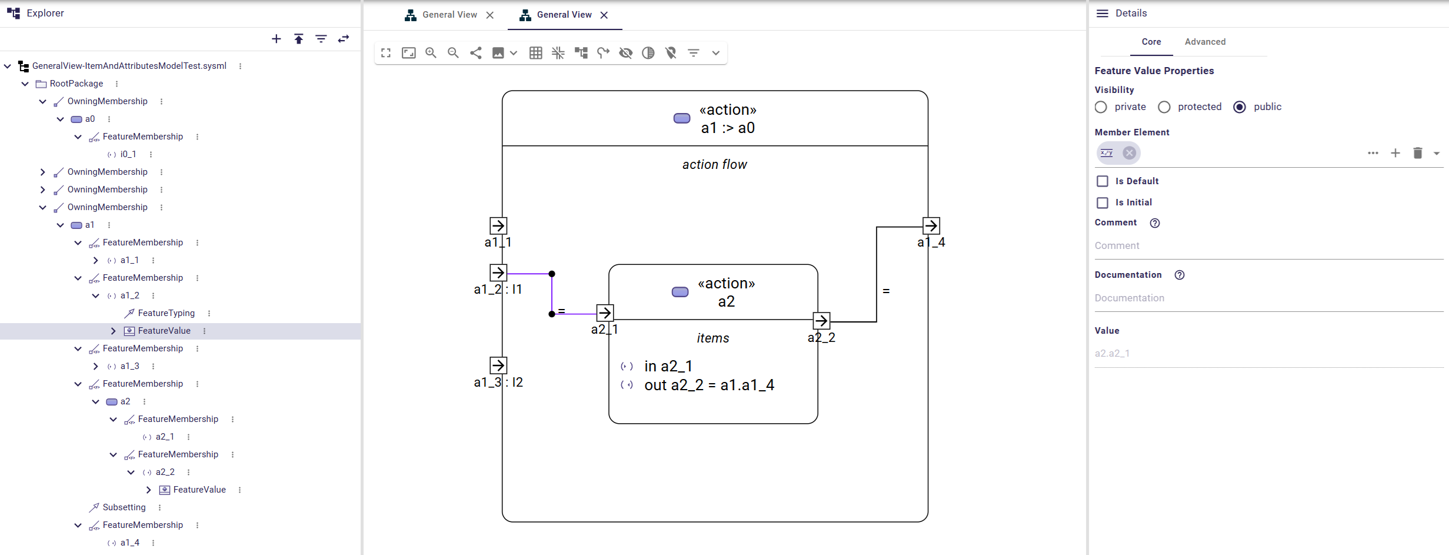The width and height of the screenshot is (1449, 555).
Task: Open more options for Member Element
Action: tap(1373, 153)
